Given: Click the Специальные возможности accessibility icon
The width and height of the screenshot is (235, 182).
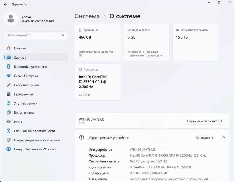Looking at the screenshot, I should (9, 131).
